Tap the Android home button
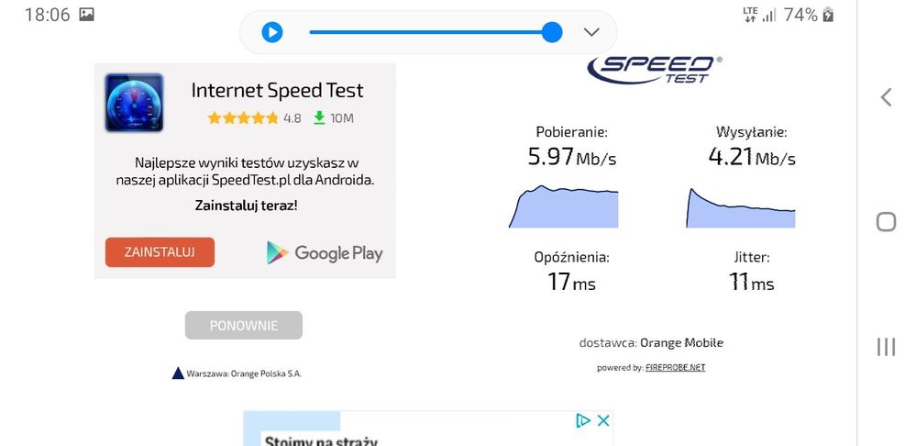The image size is (916, 446). coord(886,222)
